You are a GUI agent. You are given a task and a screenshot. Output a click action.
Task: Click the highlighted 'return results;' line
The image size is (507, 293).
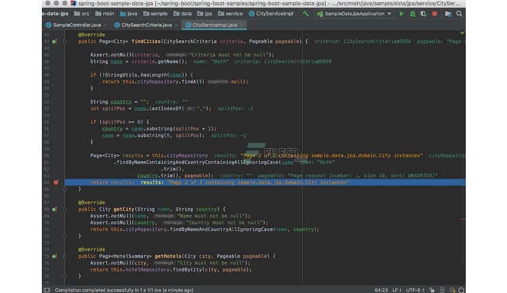pyautogui.click(x=265, y=182)
